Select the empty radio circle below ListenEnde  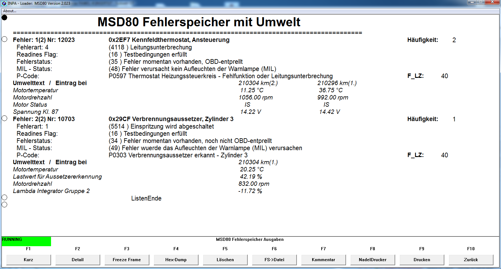tap(4, 205)
